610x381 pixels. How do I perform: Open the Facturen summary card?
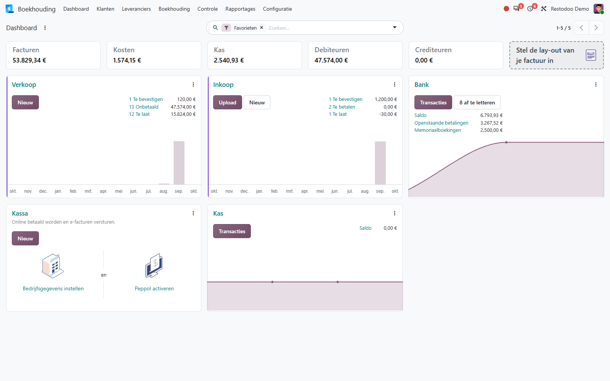53,55
